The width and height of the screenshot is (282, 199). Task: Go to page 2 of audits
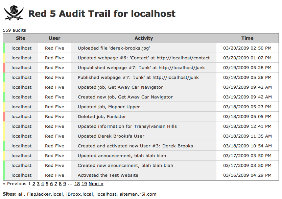point(34,184)
